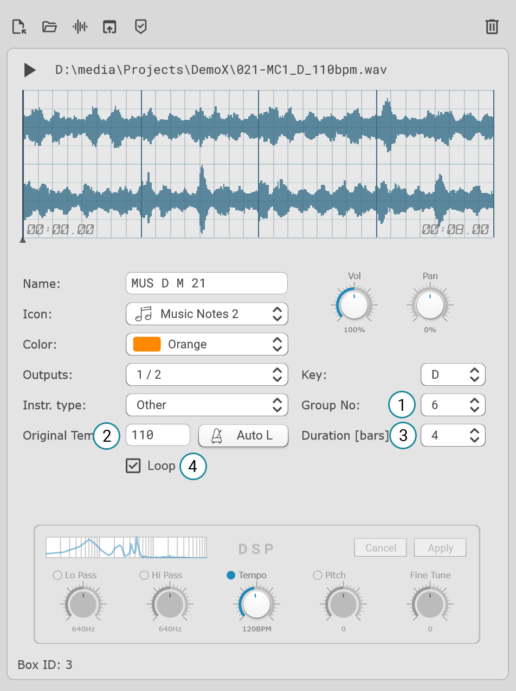Image resolution: width=516 pixels, height=691 pixels.
Task: Toggle the Loop checkbox
Action: [133, 466]
